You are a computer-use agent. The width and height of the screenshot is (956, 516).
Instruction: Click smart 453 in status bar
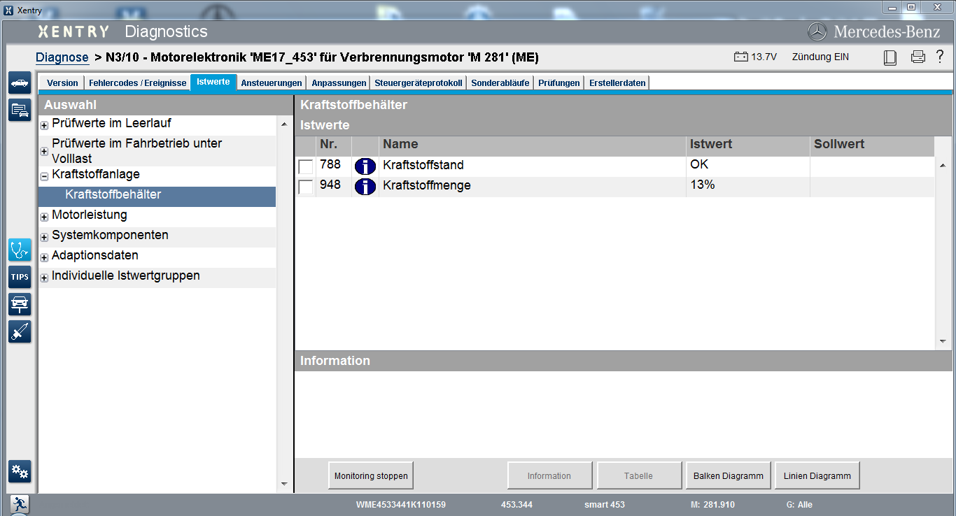coord(605,505)
